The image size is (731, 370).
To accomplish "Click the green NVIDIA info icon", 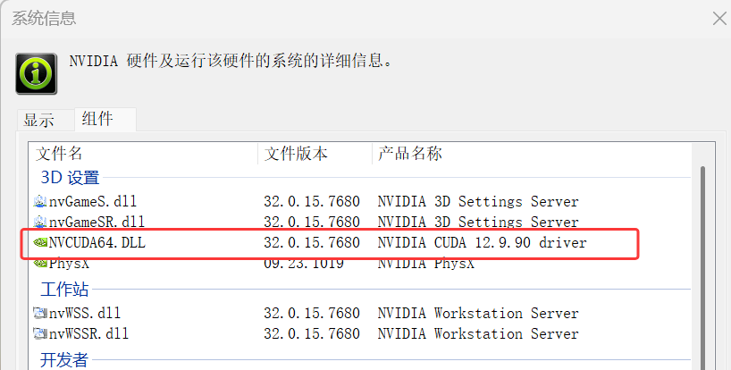I will [x=37, y=73].
